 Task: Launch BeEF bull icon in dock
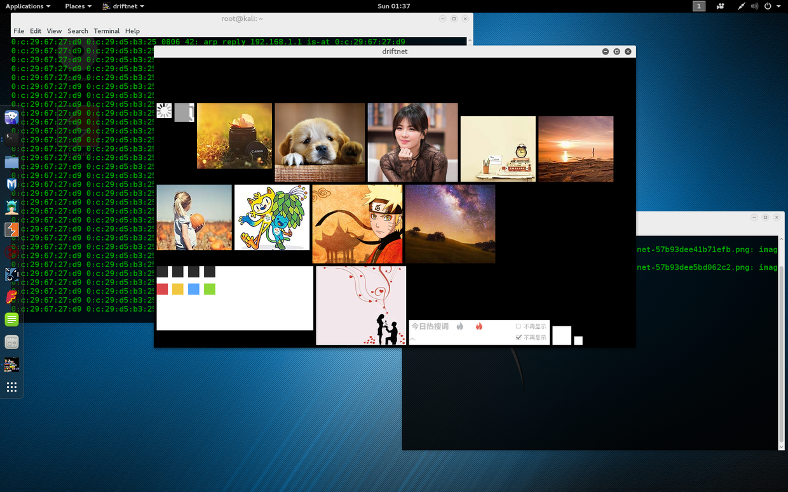coord(11,274)
